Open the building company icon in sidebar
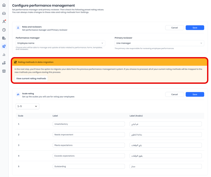The height and width of the screenshot is (177, 211). (4, 71)
